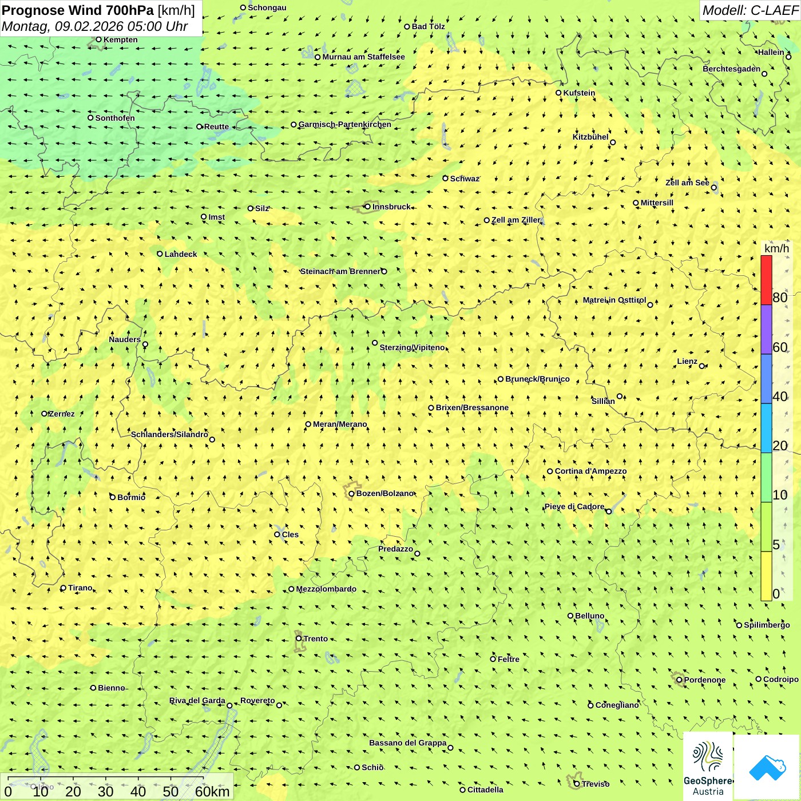Screen dimensions: 801x801
Task: Click the 'Modell: C-LAEF' label
Action: (750, 10)
